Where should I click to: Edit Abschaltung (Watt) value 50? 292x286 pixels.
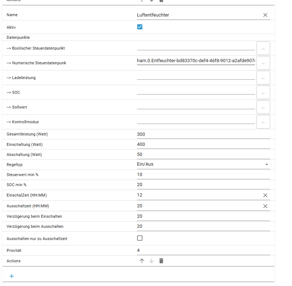point(203,154)
